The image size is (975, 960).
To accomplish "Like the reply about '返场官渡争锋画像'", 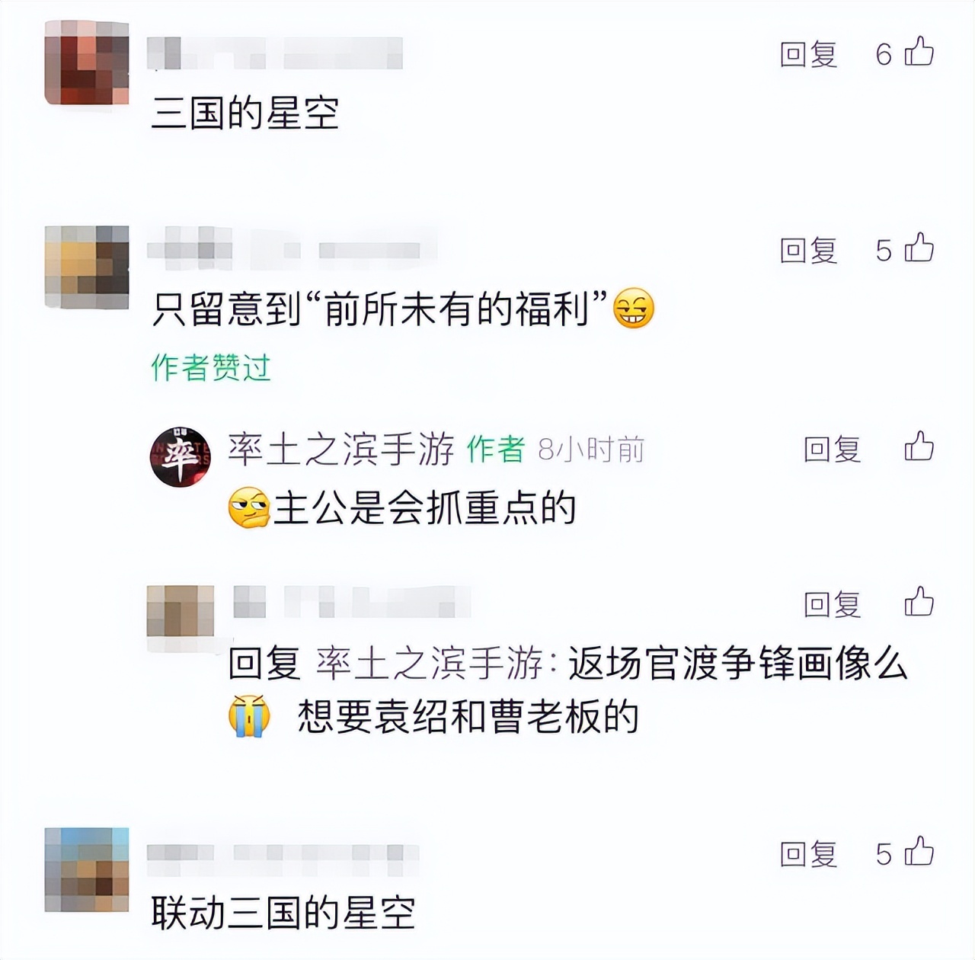I will [919, 602].
